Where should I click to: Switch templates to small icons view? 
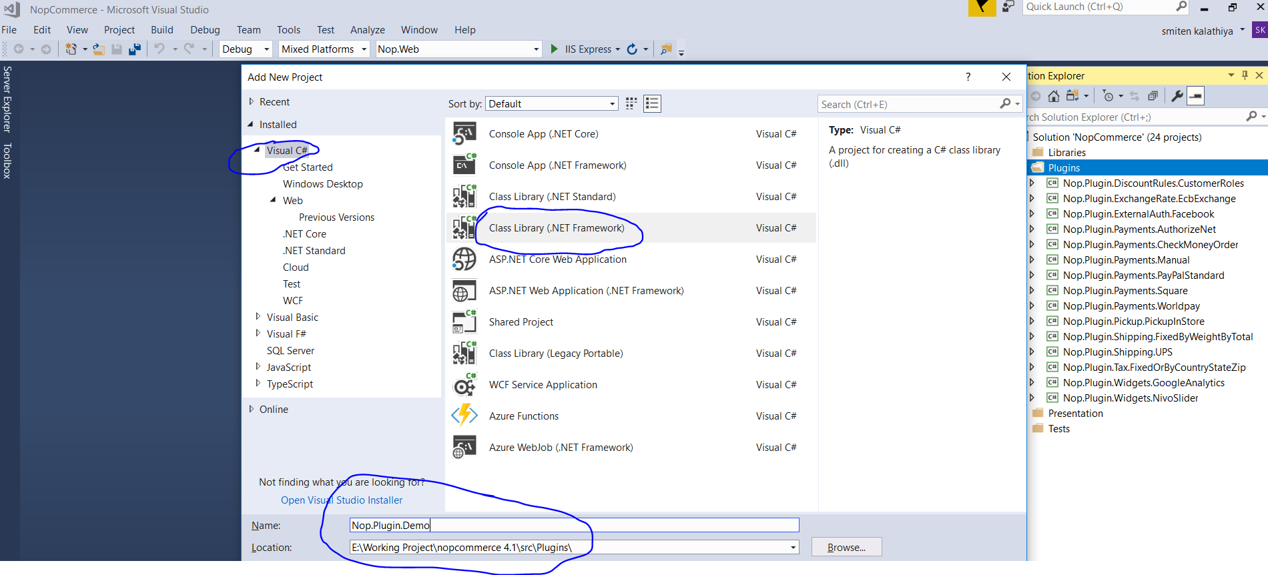(x=631, y=103)
